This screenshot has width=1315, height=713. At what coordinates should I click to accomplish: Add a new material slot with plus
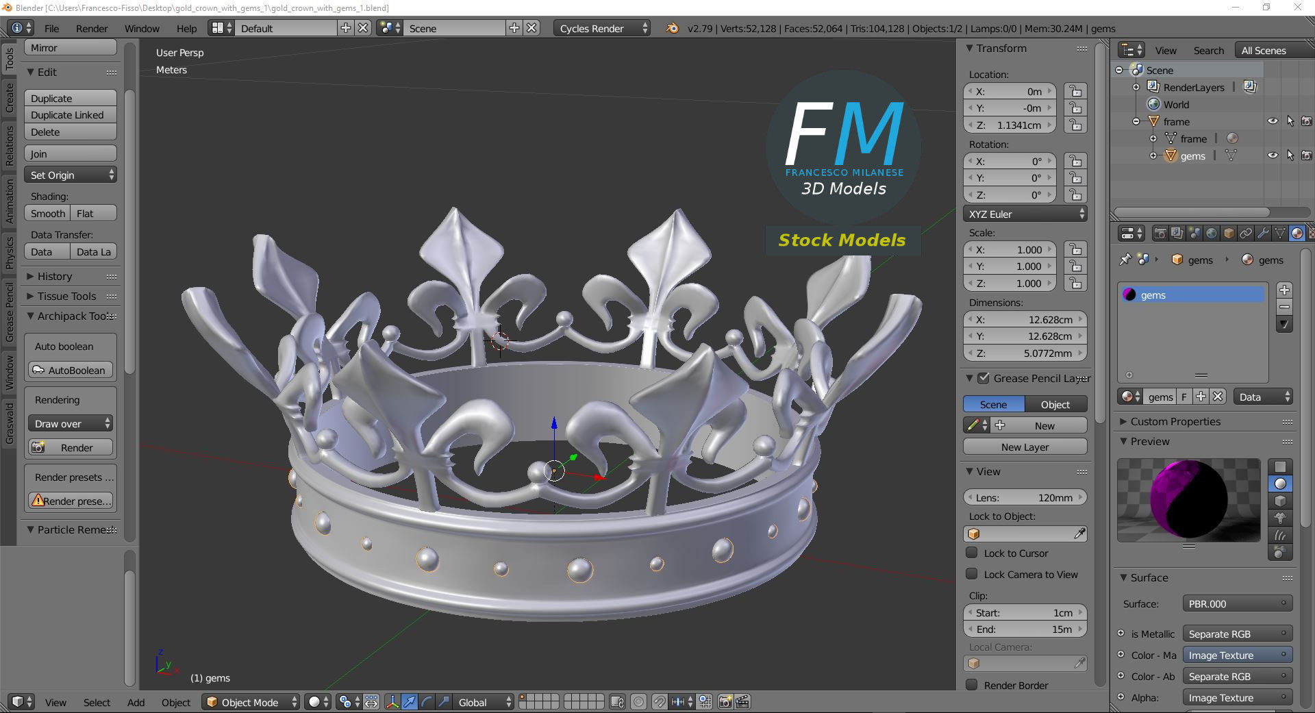click(x=1284, y=290)
